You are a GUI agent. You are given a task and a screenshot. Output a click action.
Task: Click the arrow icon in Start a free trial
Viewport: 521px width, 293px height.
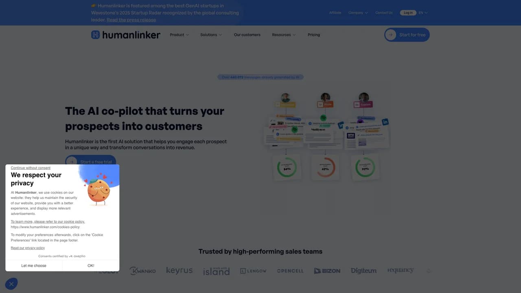(x=72, y=162)
